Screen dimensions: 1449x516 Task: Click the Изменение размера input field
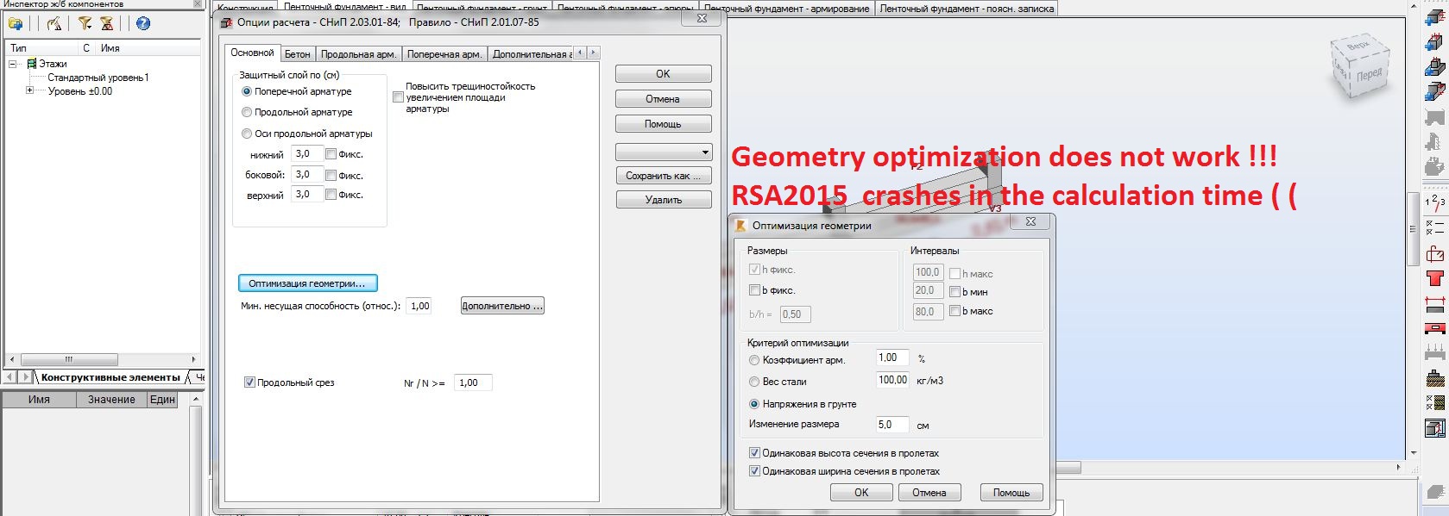891,425
